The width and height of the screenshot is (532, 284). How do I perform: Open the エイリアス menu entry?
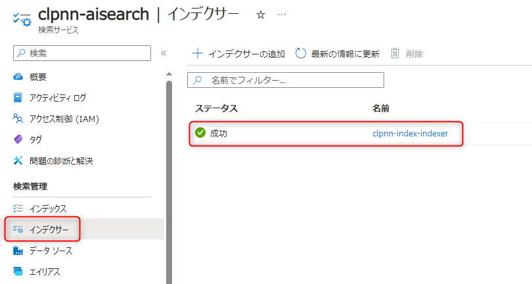45,272
